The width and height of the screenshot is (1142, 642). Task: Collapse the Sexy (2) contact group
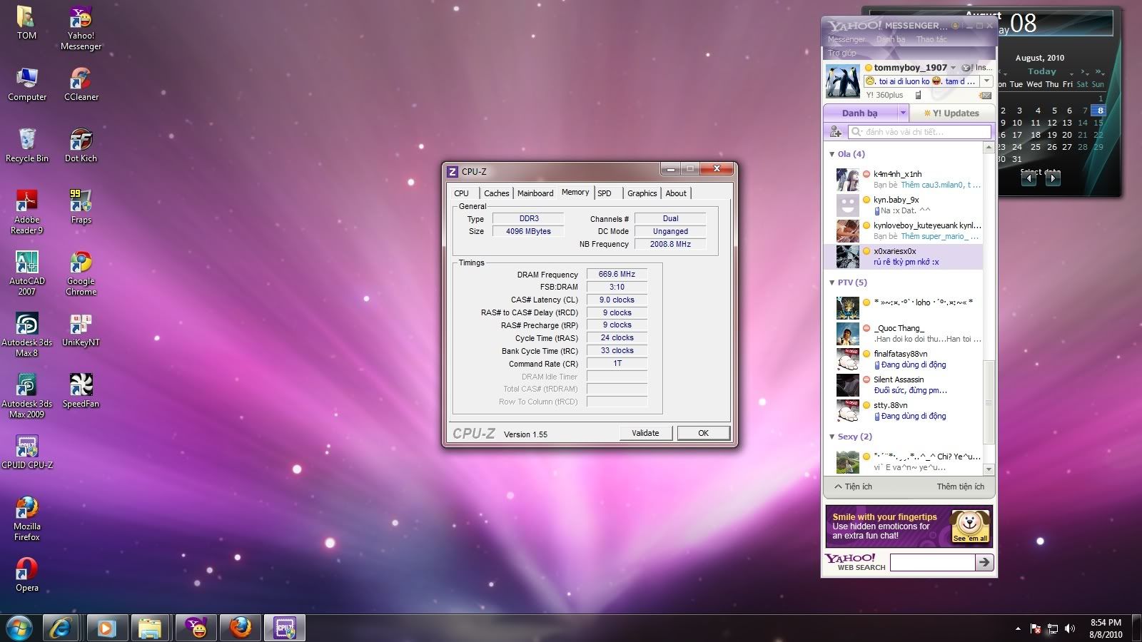point(832,437)
